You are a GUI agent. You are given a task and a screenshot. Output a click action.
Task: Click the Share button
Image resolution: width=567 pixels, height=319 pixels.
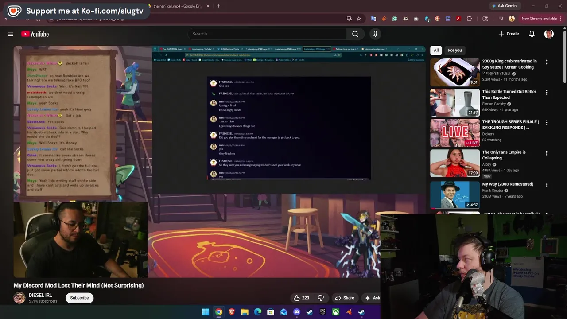344,298
